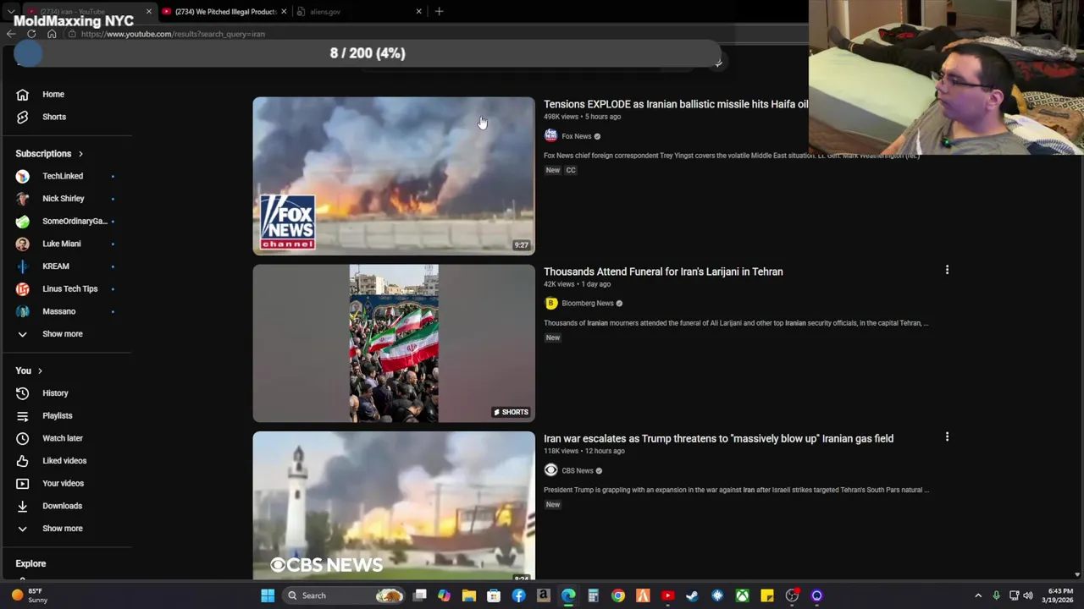This screenshot has width=1084, height=609.
Task: Open Luke Miani channel subscription
Action: [61, 244]
